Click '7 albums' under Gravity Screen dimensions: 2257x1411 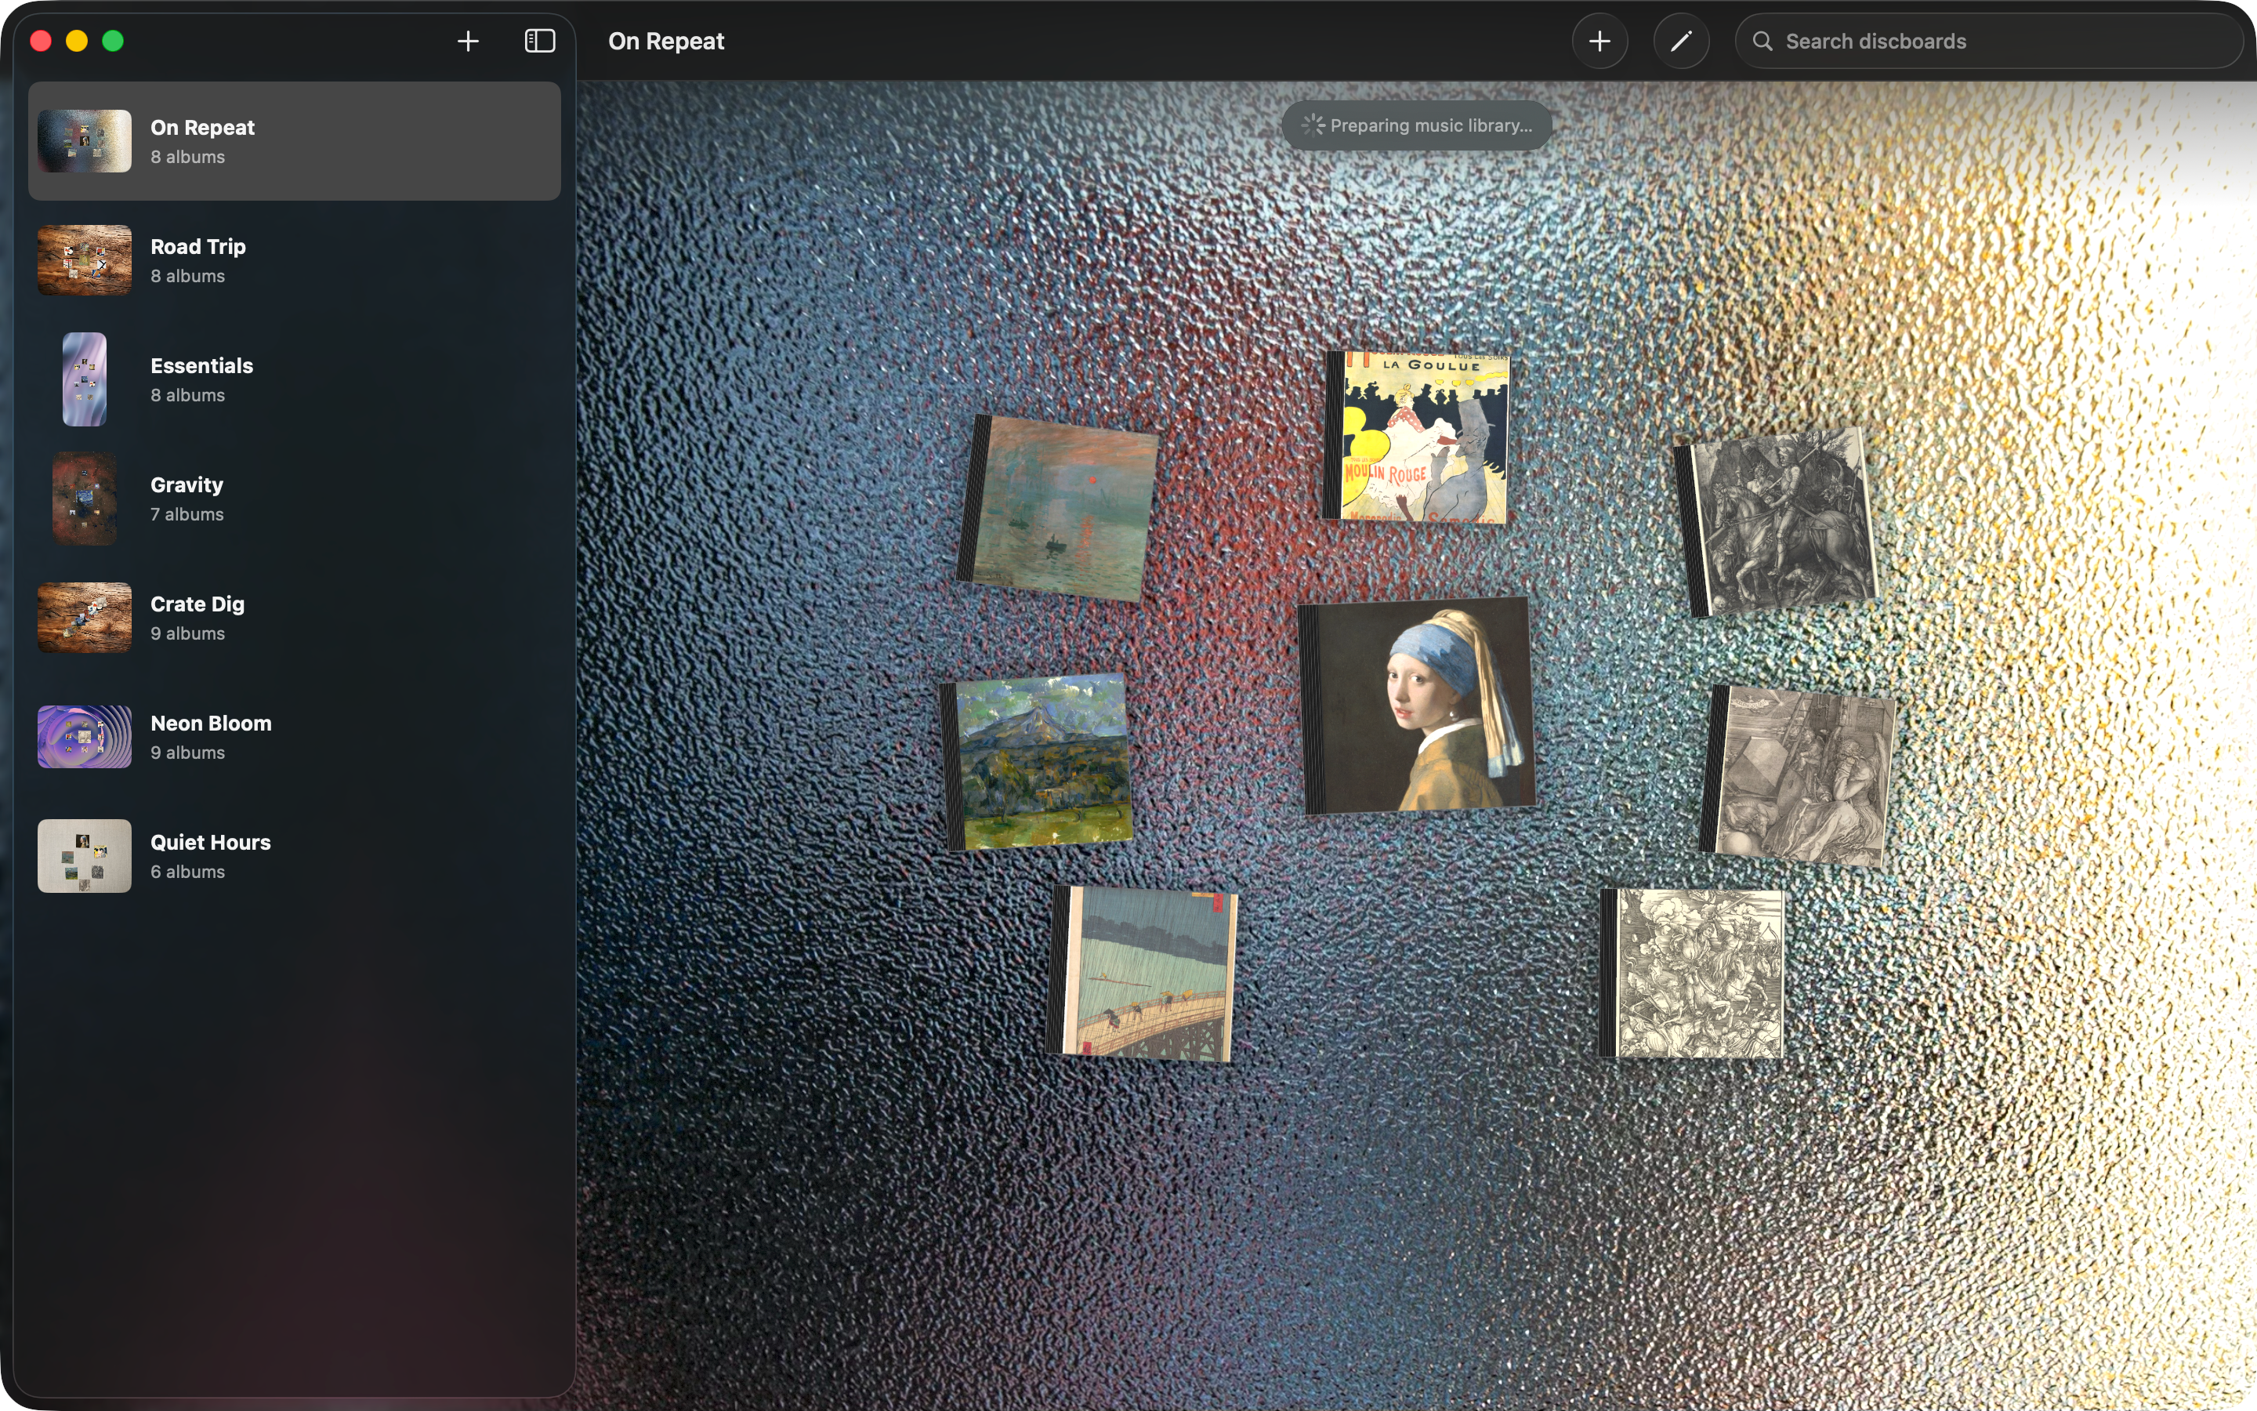(x=187, y=514)
